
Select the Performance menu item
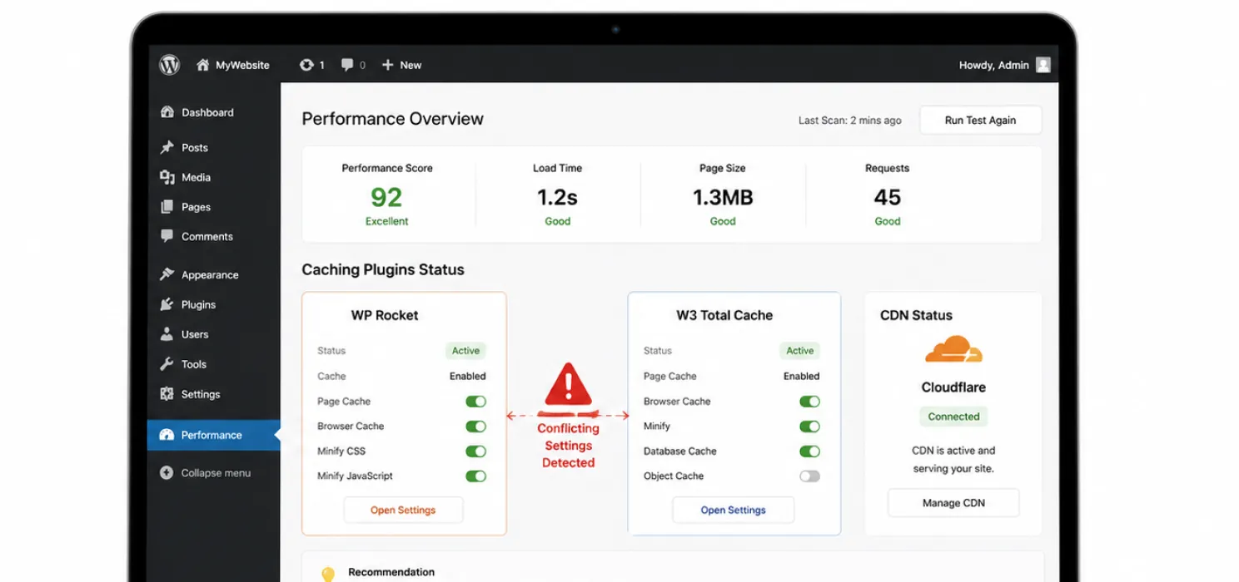click(214, 435)
